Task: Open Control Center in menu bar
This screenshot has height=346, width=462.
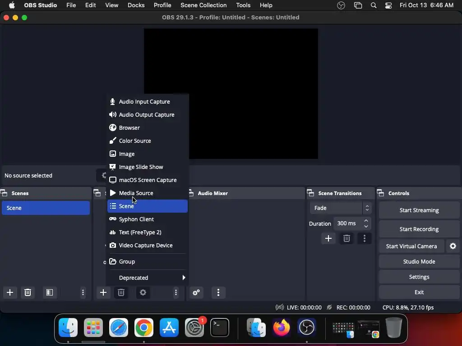Action: coord(388,5)
